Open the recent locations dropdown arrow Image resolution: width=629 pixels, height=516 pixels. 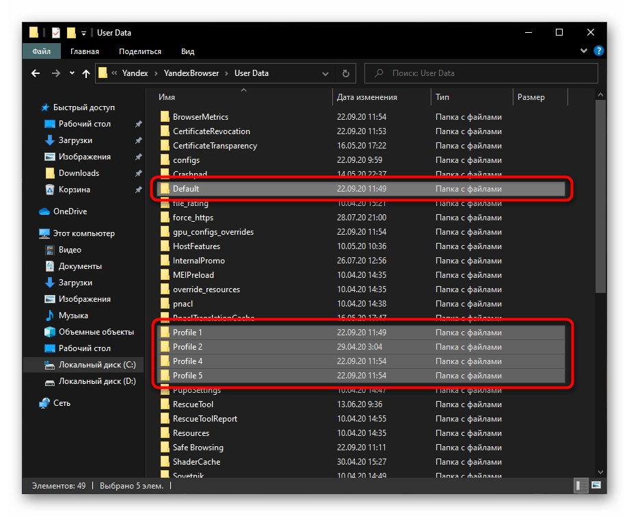[71, 73]
